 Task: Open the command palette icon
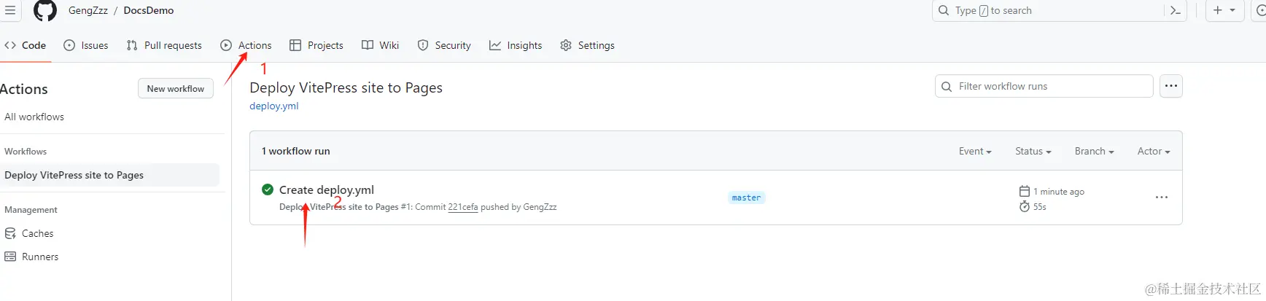[x=1175, y=10]
